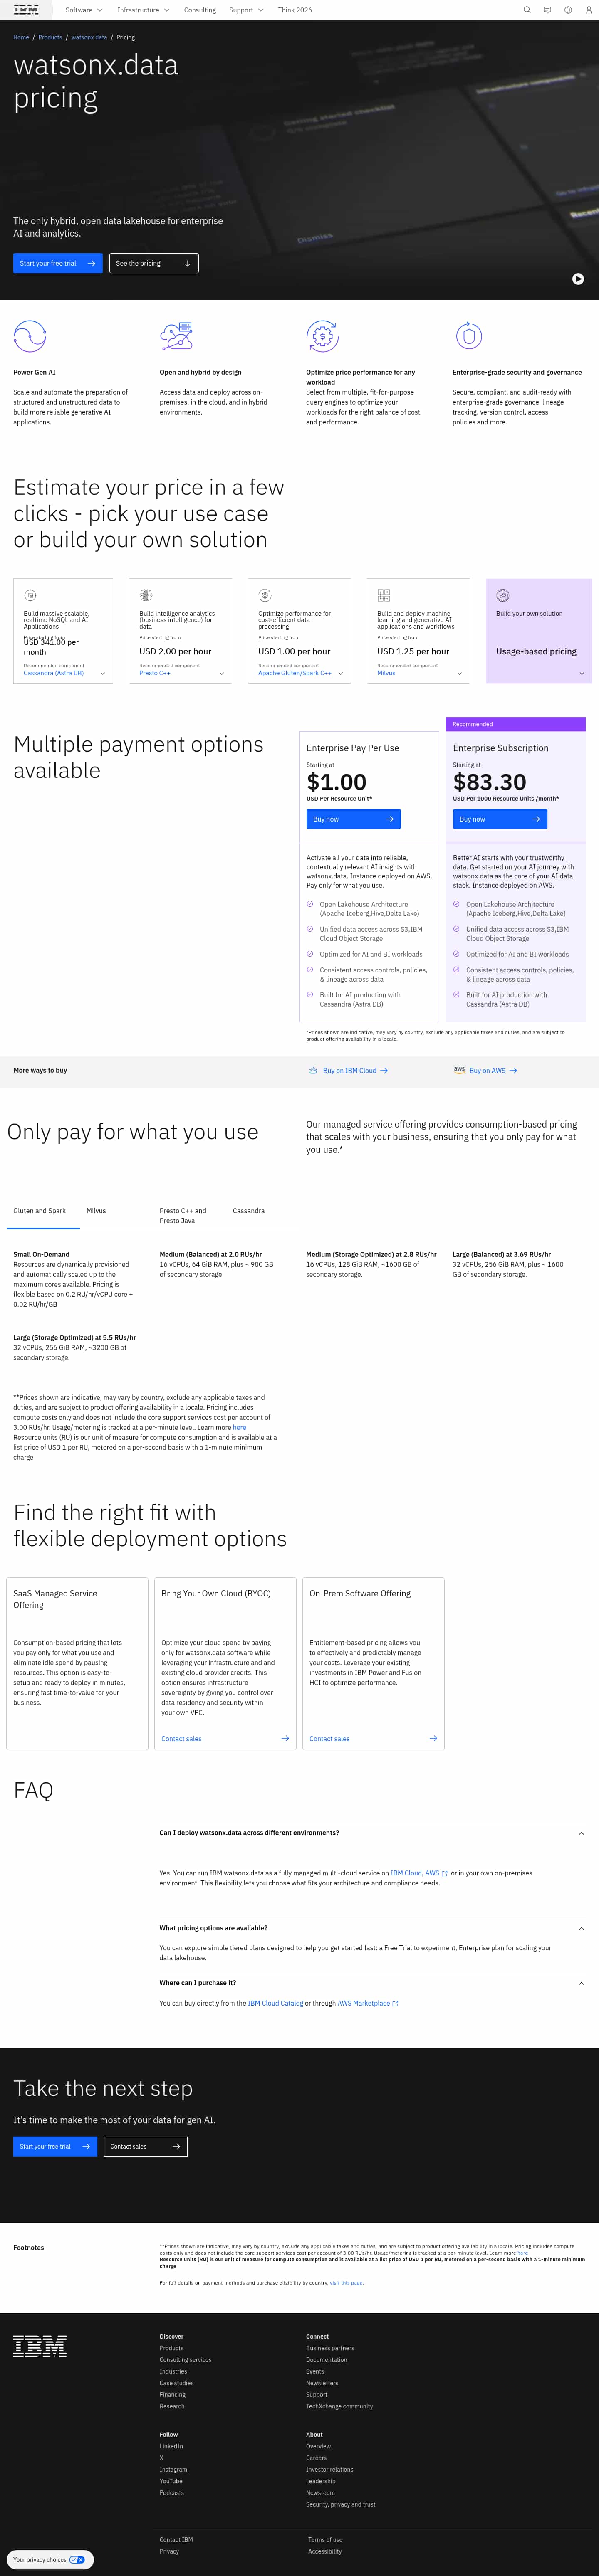
Task: Click Buy now under Enterprise Subscription
Action: click(x=499, y=819)
